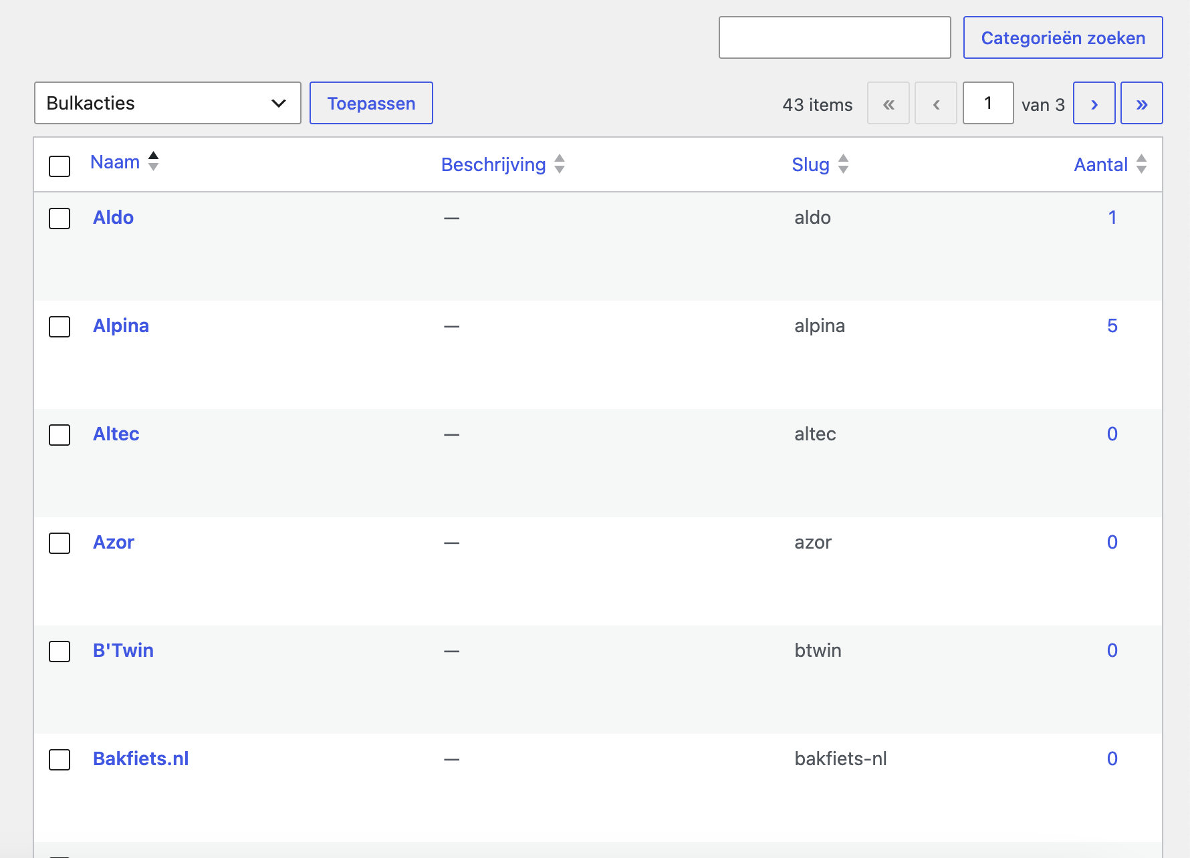
Task: Click the Naam sort arrows icon
Action: pyautogui.click(x=154, y=162)
